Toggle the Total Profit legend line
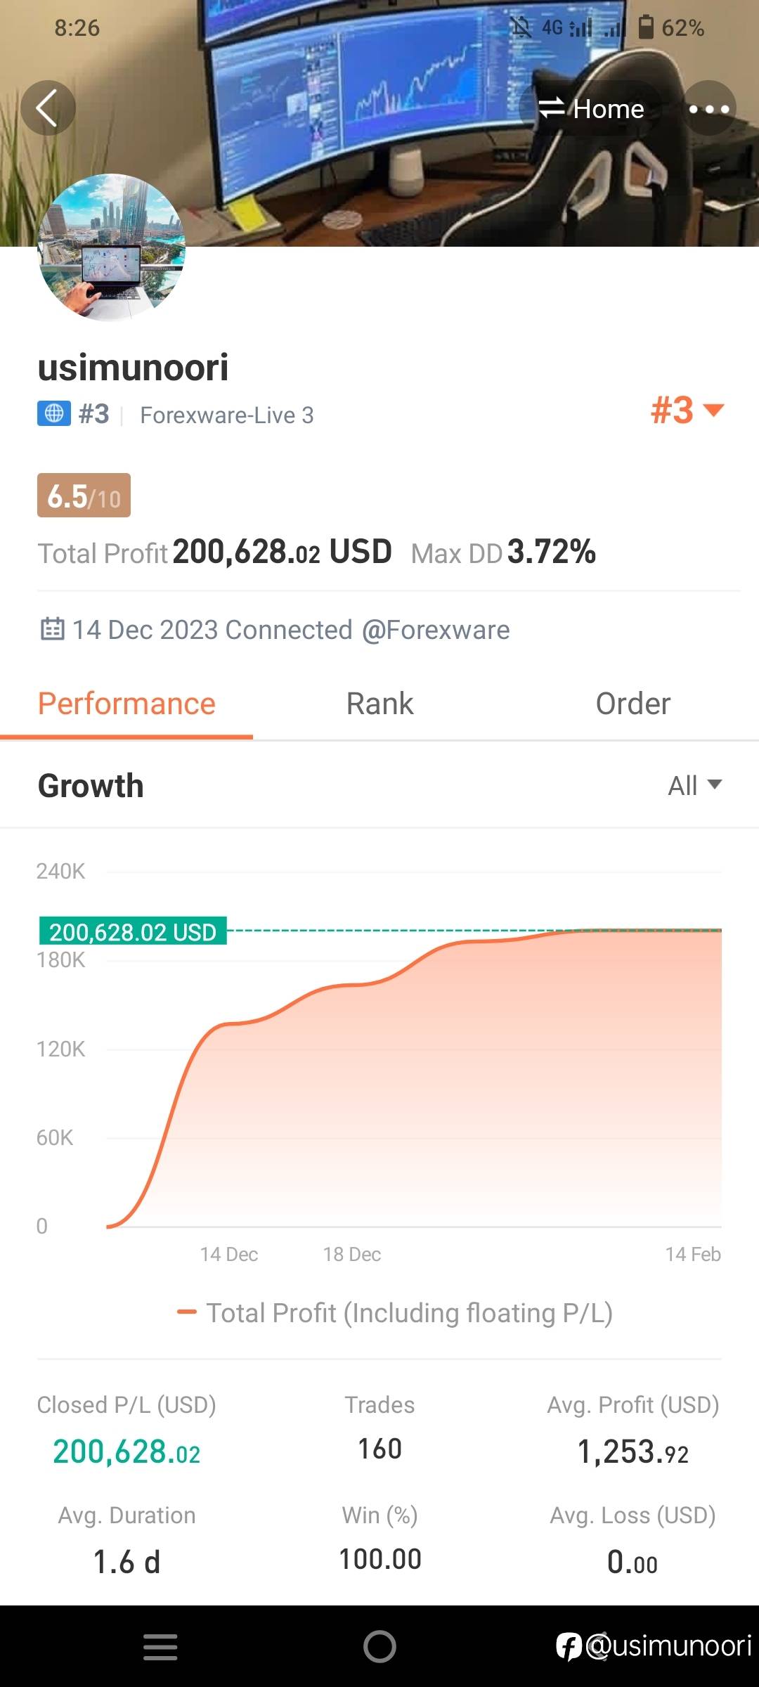Viewport: 759px width, 1687px height. 395,1313
